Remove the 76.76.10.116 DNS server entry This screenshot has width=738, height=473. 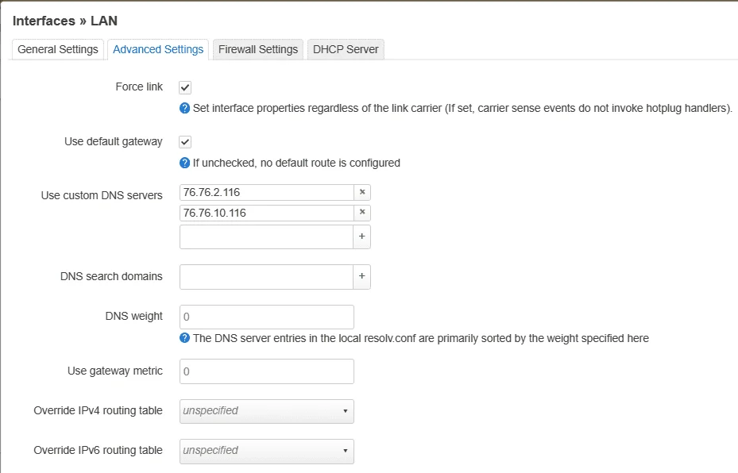362,213
